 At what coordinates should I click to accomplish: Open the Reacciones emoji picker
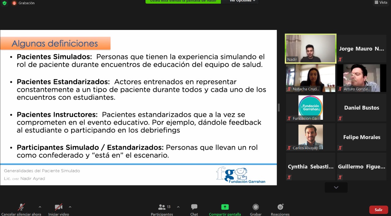coord(280,207)
